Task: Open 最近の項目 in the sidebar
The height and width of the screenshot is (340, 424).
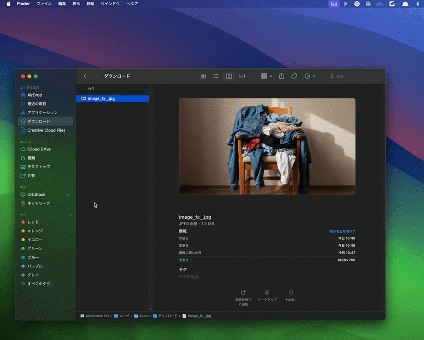Action: (45, 104)
